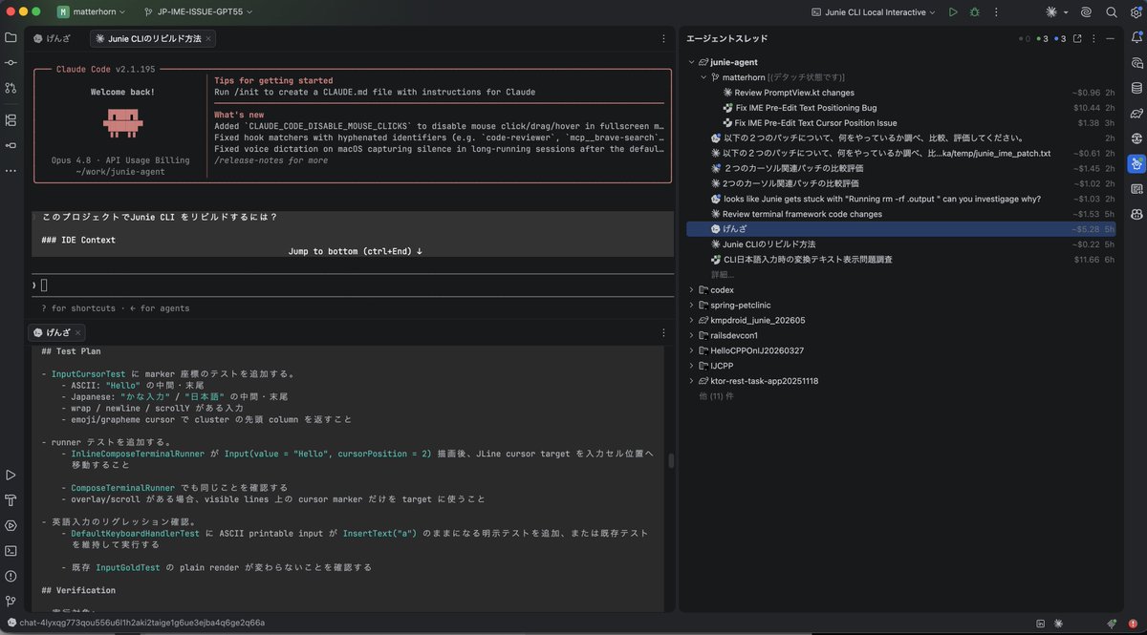
Task: Open agent threads panel in new window
Action: tap(1077, 38)
